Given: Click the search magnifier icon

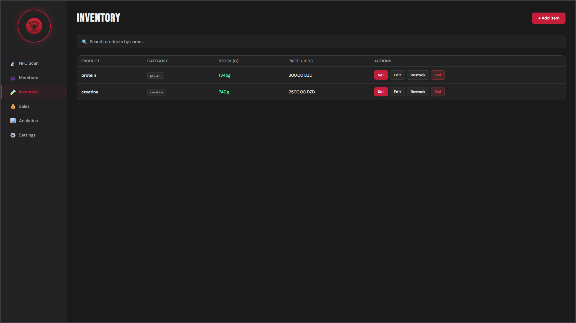Looking at the screenshot, I should point(84,42).
